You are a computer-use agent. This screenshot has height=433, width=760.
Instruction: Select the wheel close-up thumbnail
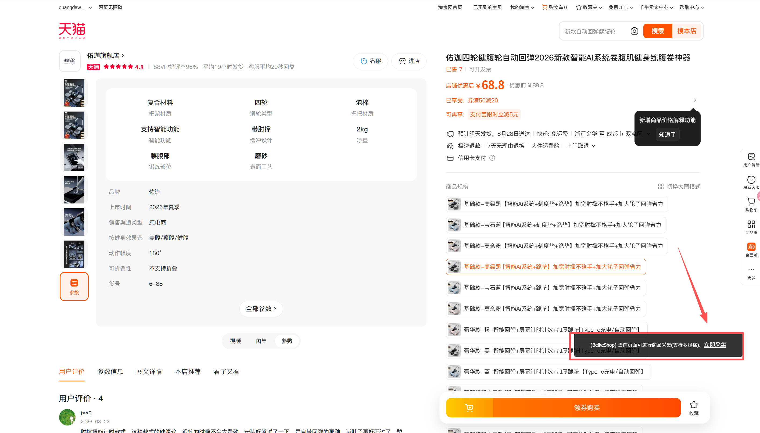(x=74, y=222)
